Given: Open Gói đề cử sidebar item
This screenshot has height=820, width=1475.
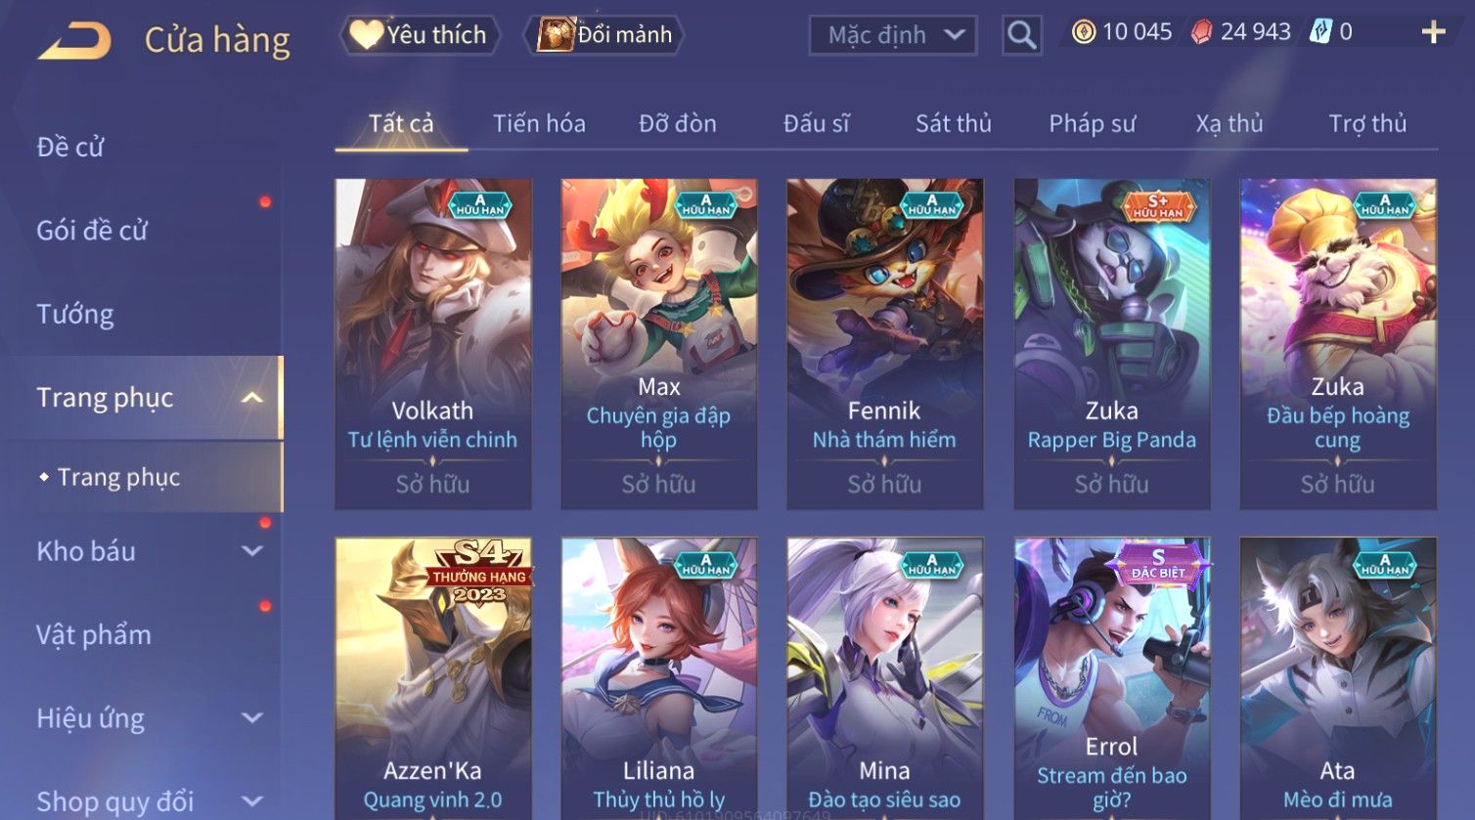Looking at the screenshot, I should [x=92, y=231].
